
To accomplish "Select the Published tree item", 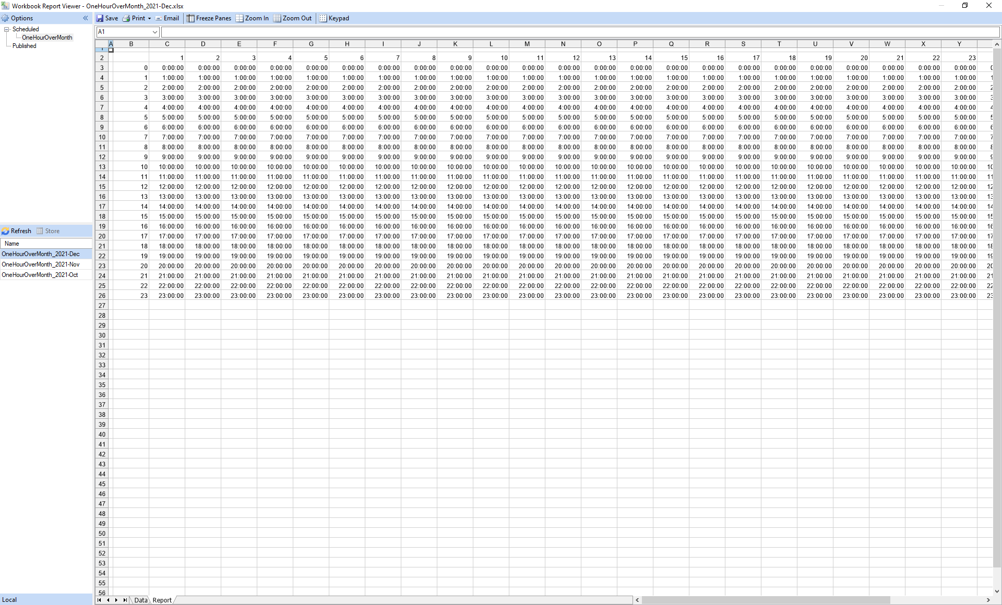I will tap(24, 45).
